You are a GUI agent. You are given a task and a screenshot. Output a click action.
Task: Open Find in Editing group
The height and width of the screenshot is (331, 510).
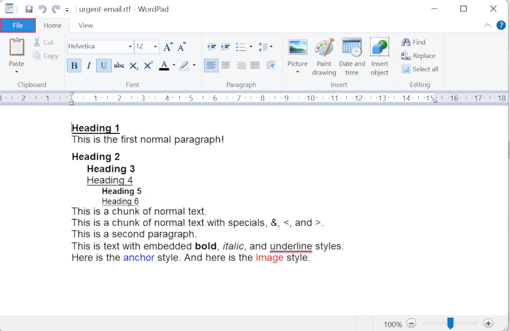(x=413, y=42)
